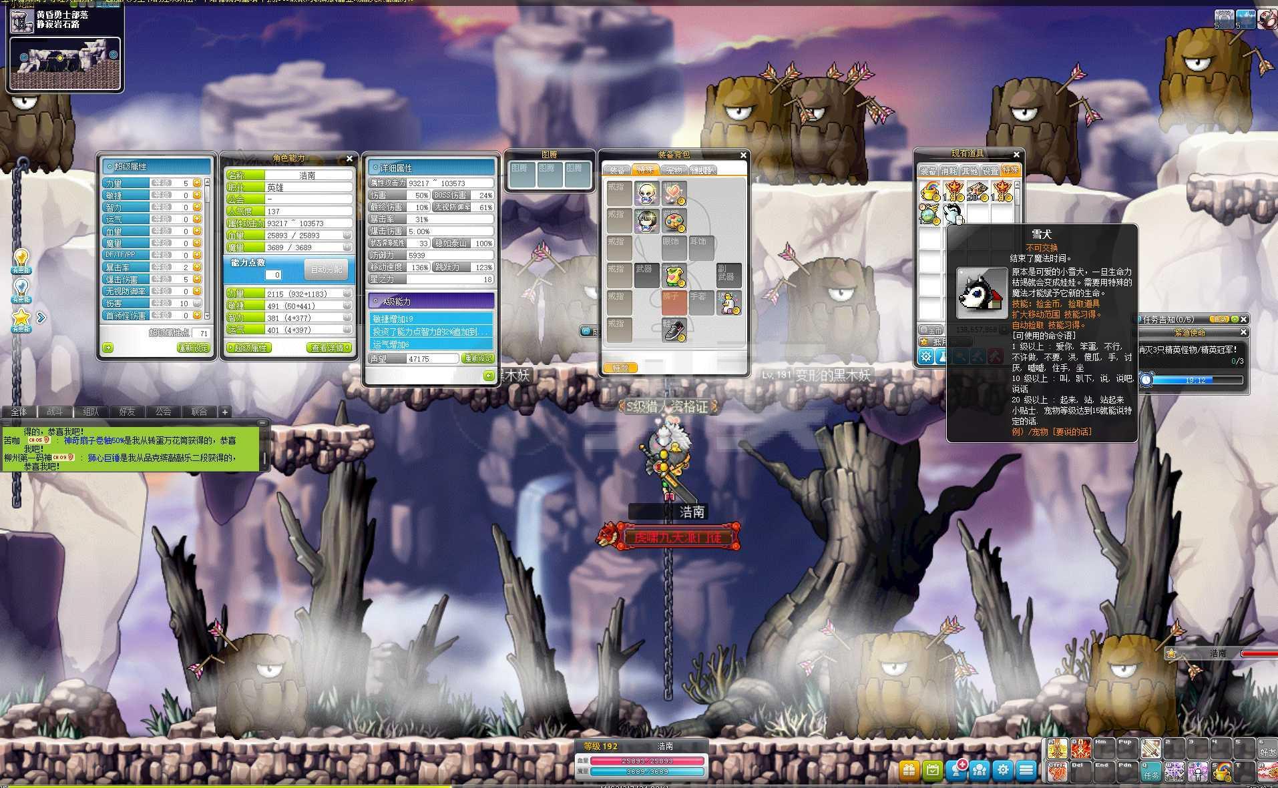Use the sword skill on quickslot 1
The width and height of the screenshot is (1278, 788).
[1150, 749]
